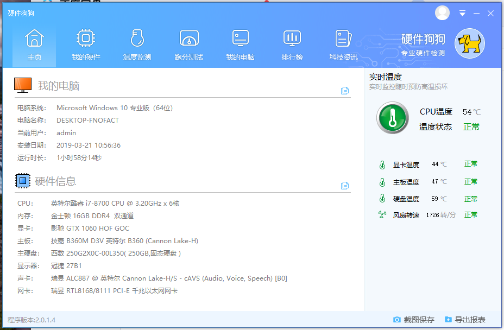This screenshot has height=330, width=504.
Task: Click the yellow dog logo
Action: 469,43
